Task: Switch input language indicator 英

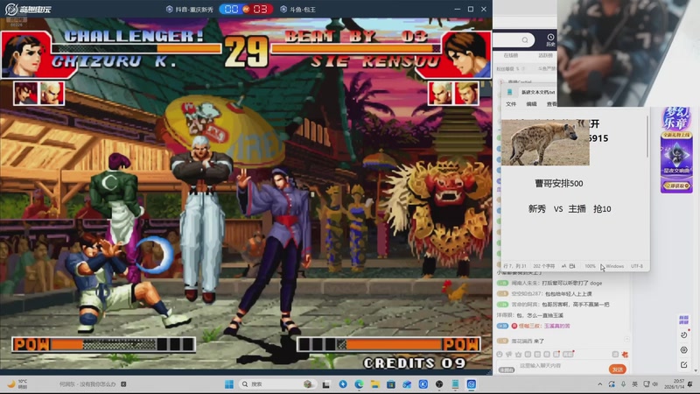Action: pos(635,384)
